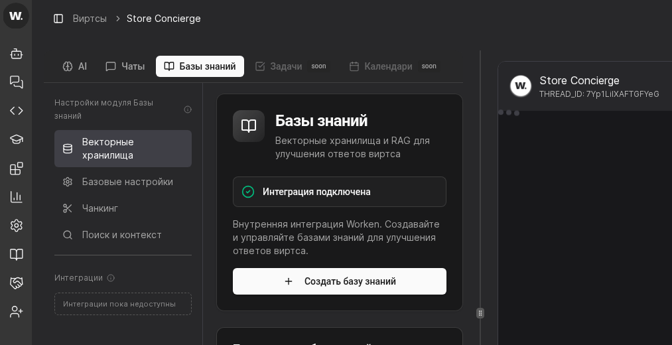Click the Интеграции пока недоступны box

pyautogui.click(x=123, y=304)
